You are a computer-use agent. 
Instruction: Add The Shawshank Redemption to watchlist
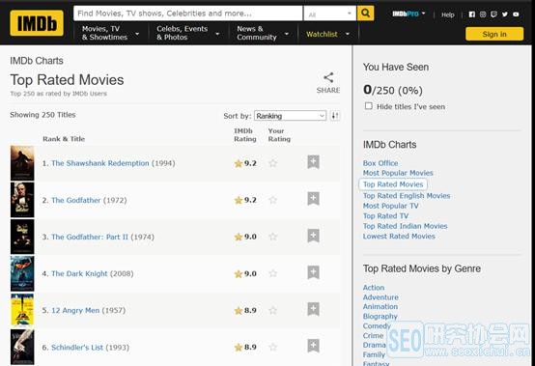pyautogui.click(x=313, y=162)
